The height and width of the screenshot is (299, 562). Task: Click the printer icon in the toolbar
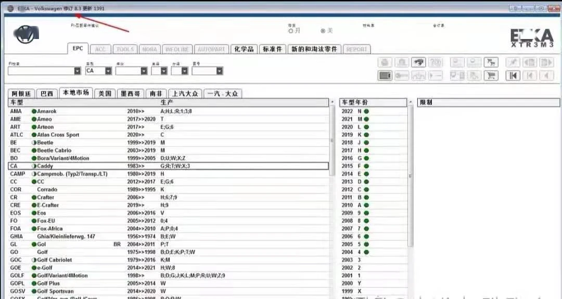(385, 62)
